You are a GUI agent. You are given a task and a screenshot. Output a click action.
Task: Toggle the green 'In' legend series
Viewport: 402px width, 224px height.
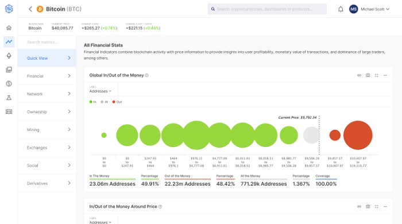click(x=93, y=102)
